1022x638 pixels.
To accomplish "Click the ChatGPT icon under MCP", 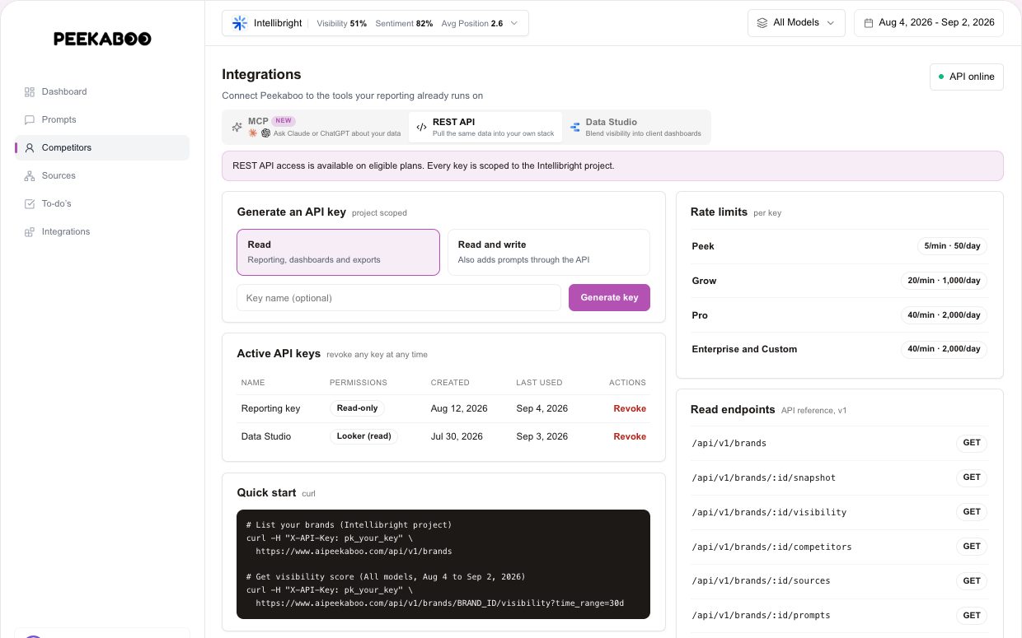I will pyautogui.click(x=265, y=133).
